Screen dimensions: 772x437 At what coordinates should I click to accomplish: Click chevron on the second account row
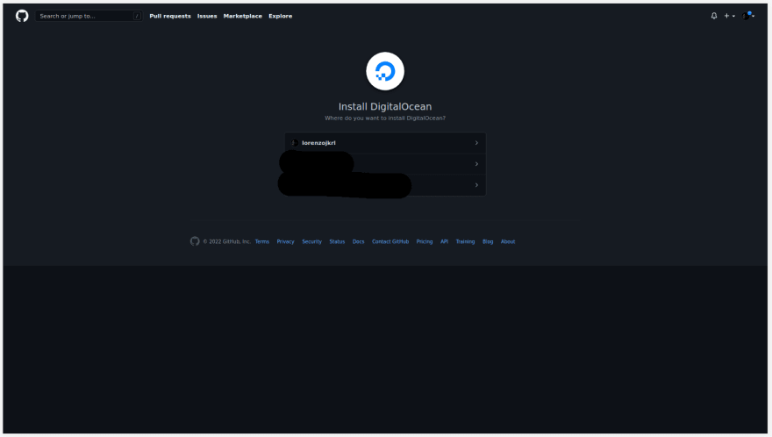coord(476,164)
